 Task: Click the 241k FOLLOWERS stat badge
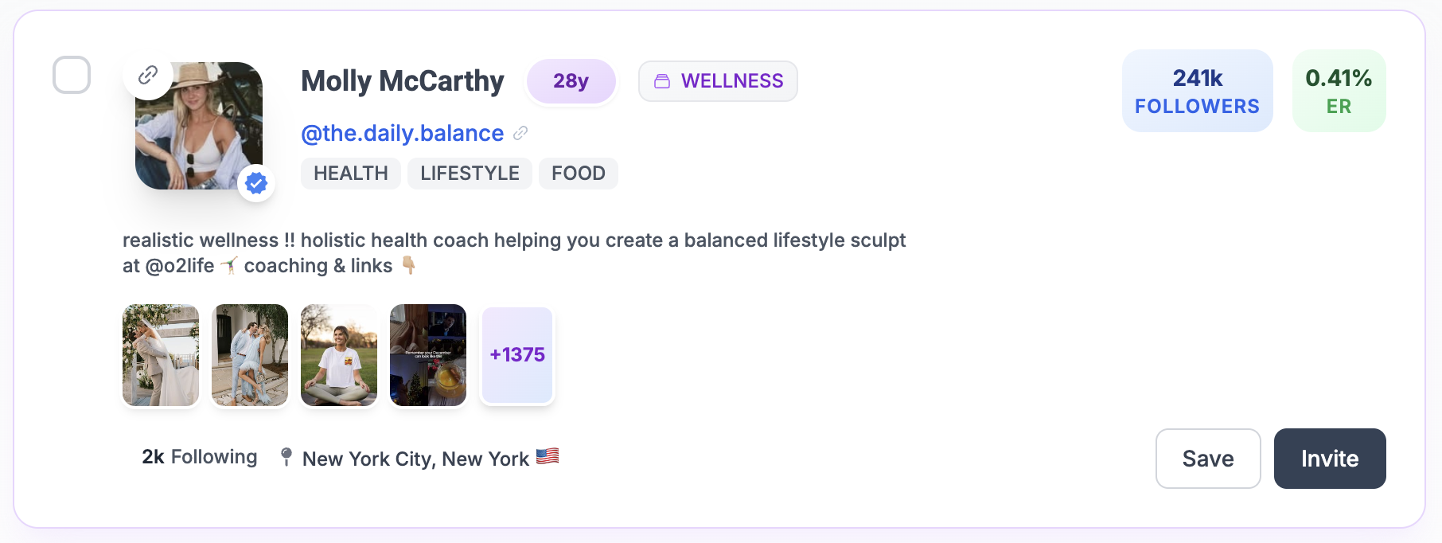pos(1197,90)
